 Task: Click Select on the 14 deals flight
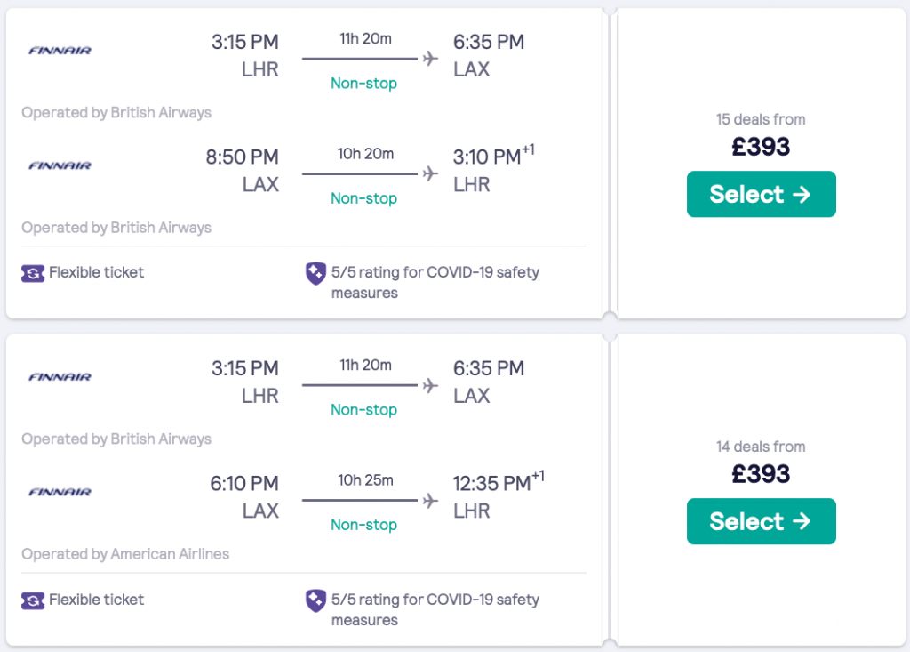point(761,521)
